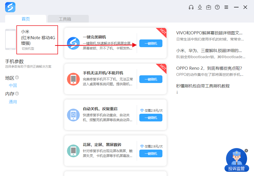Click the 一键完美刷机 blue logo icon

pyautogui.click(x=73, y=43)
